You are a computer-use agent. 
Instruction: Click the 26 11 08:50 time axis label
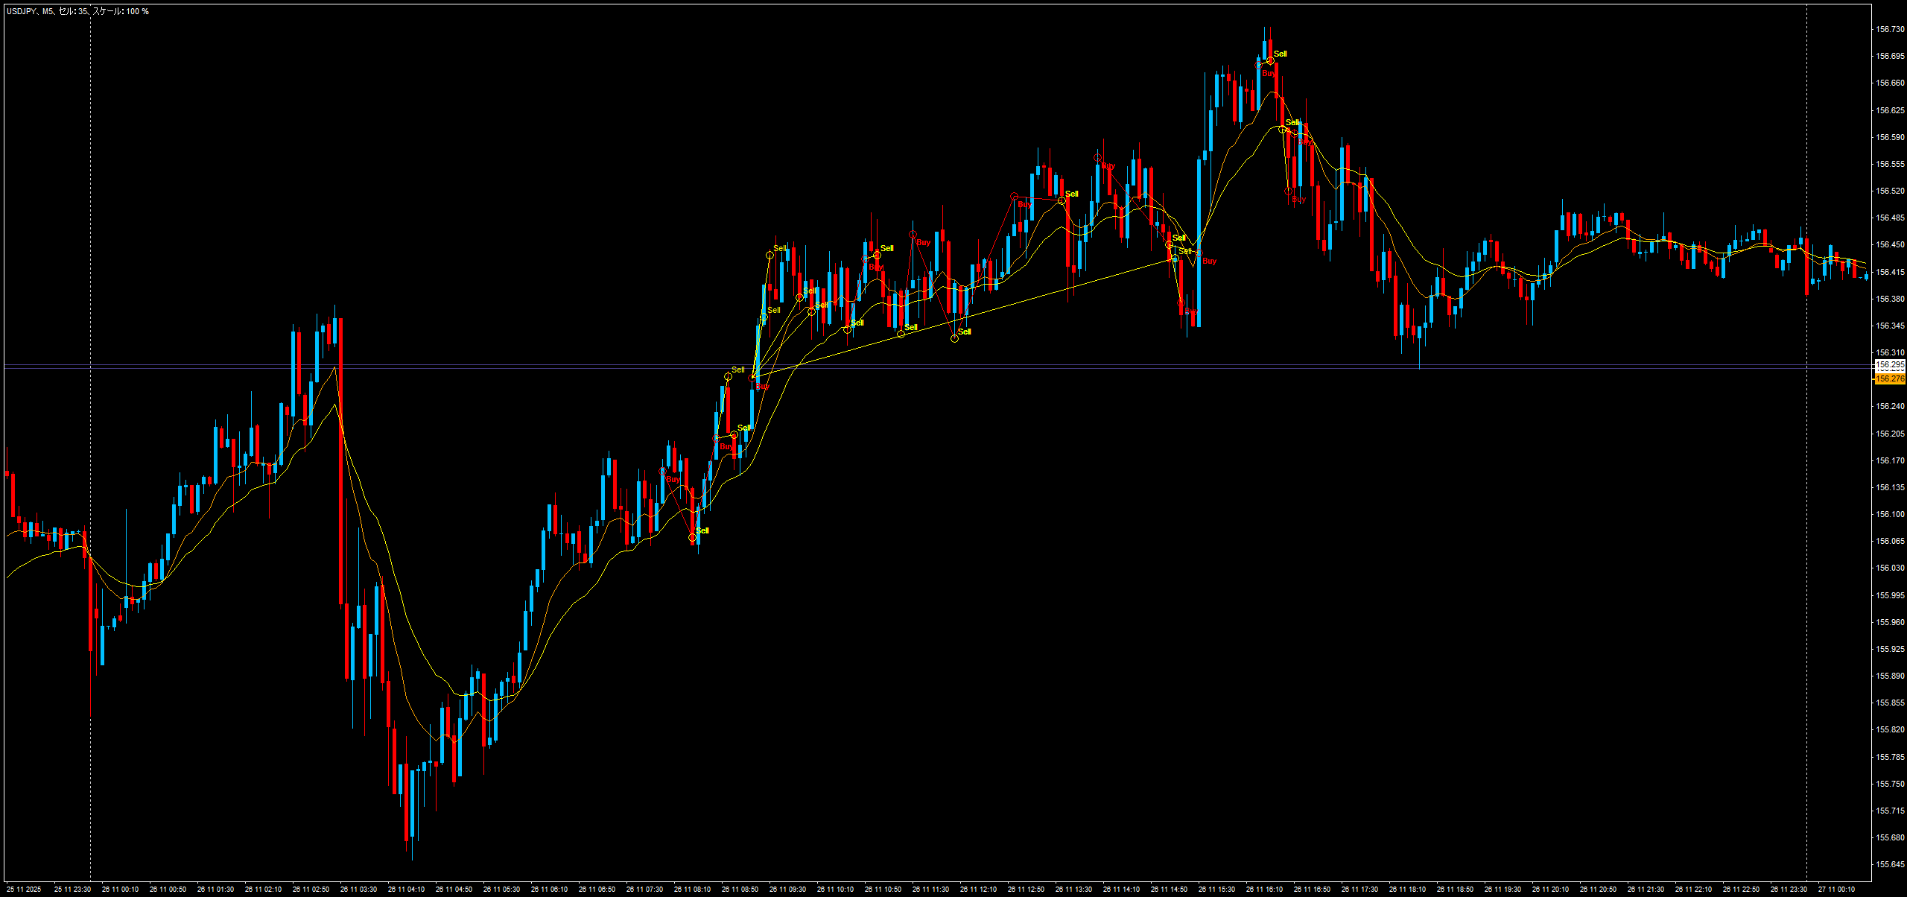(x=740, y=889)
